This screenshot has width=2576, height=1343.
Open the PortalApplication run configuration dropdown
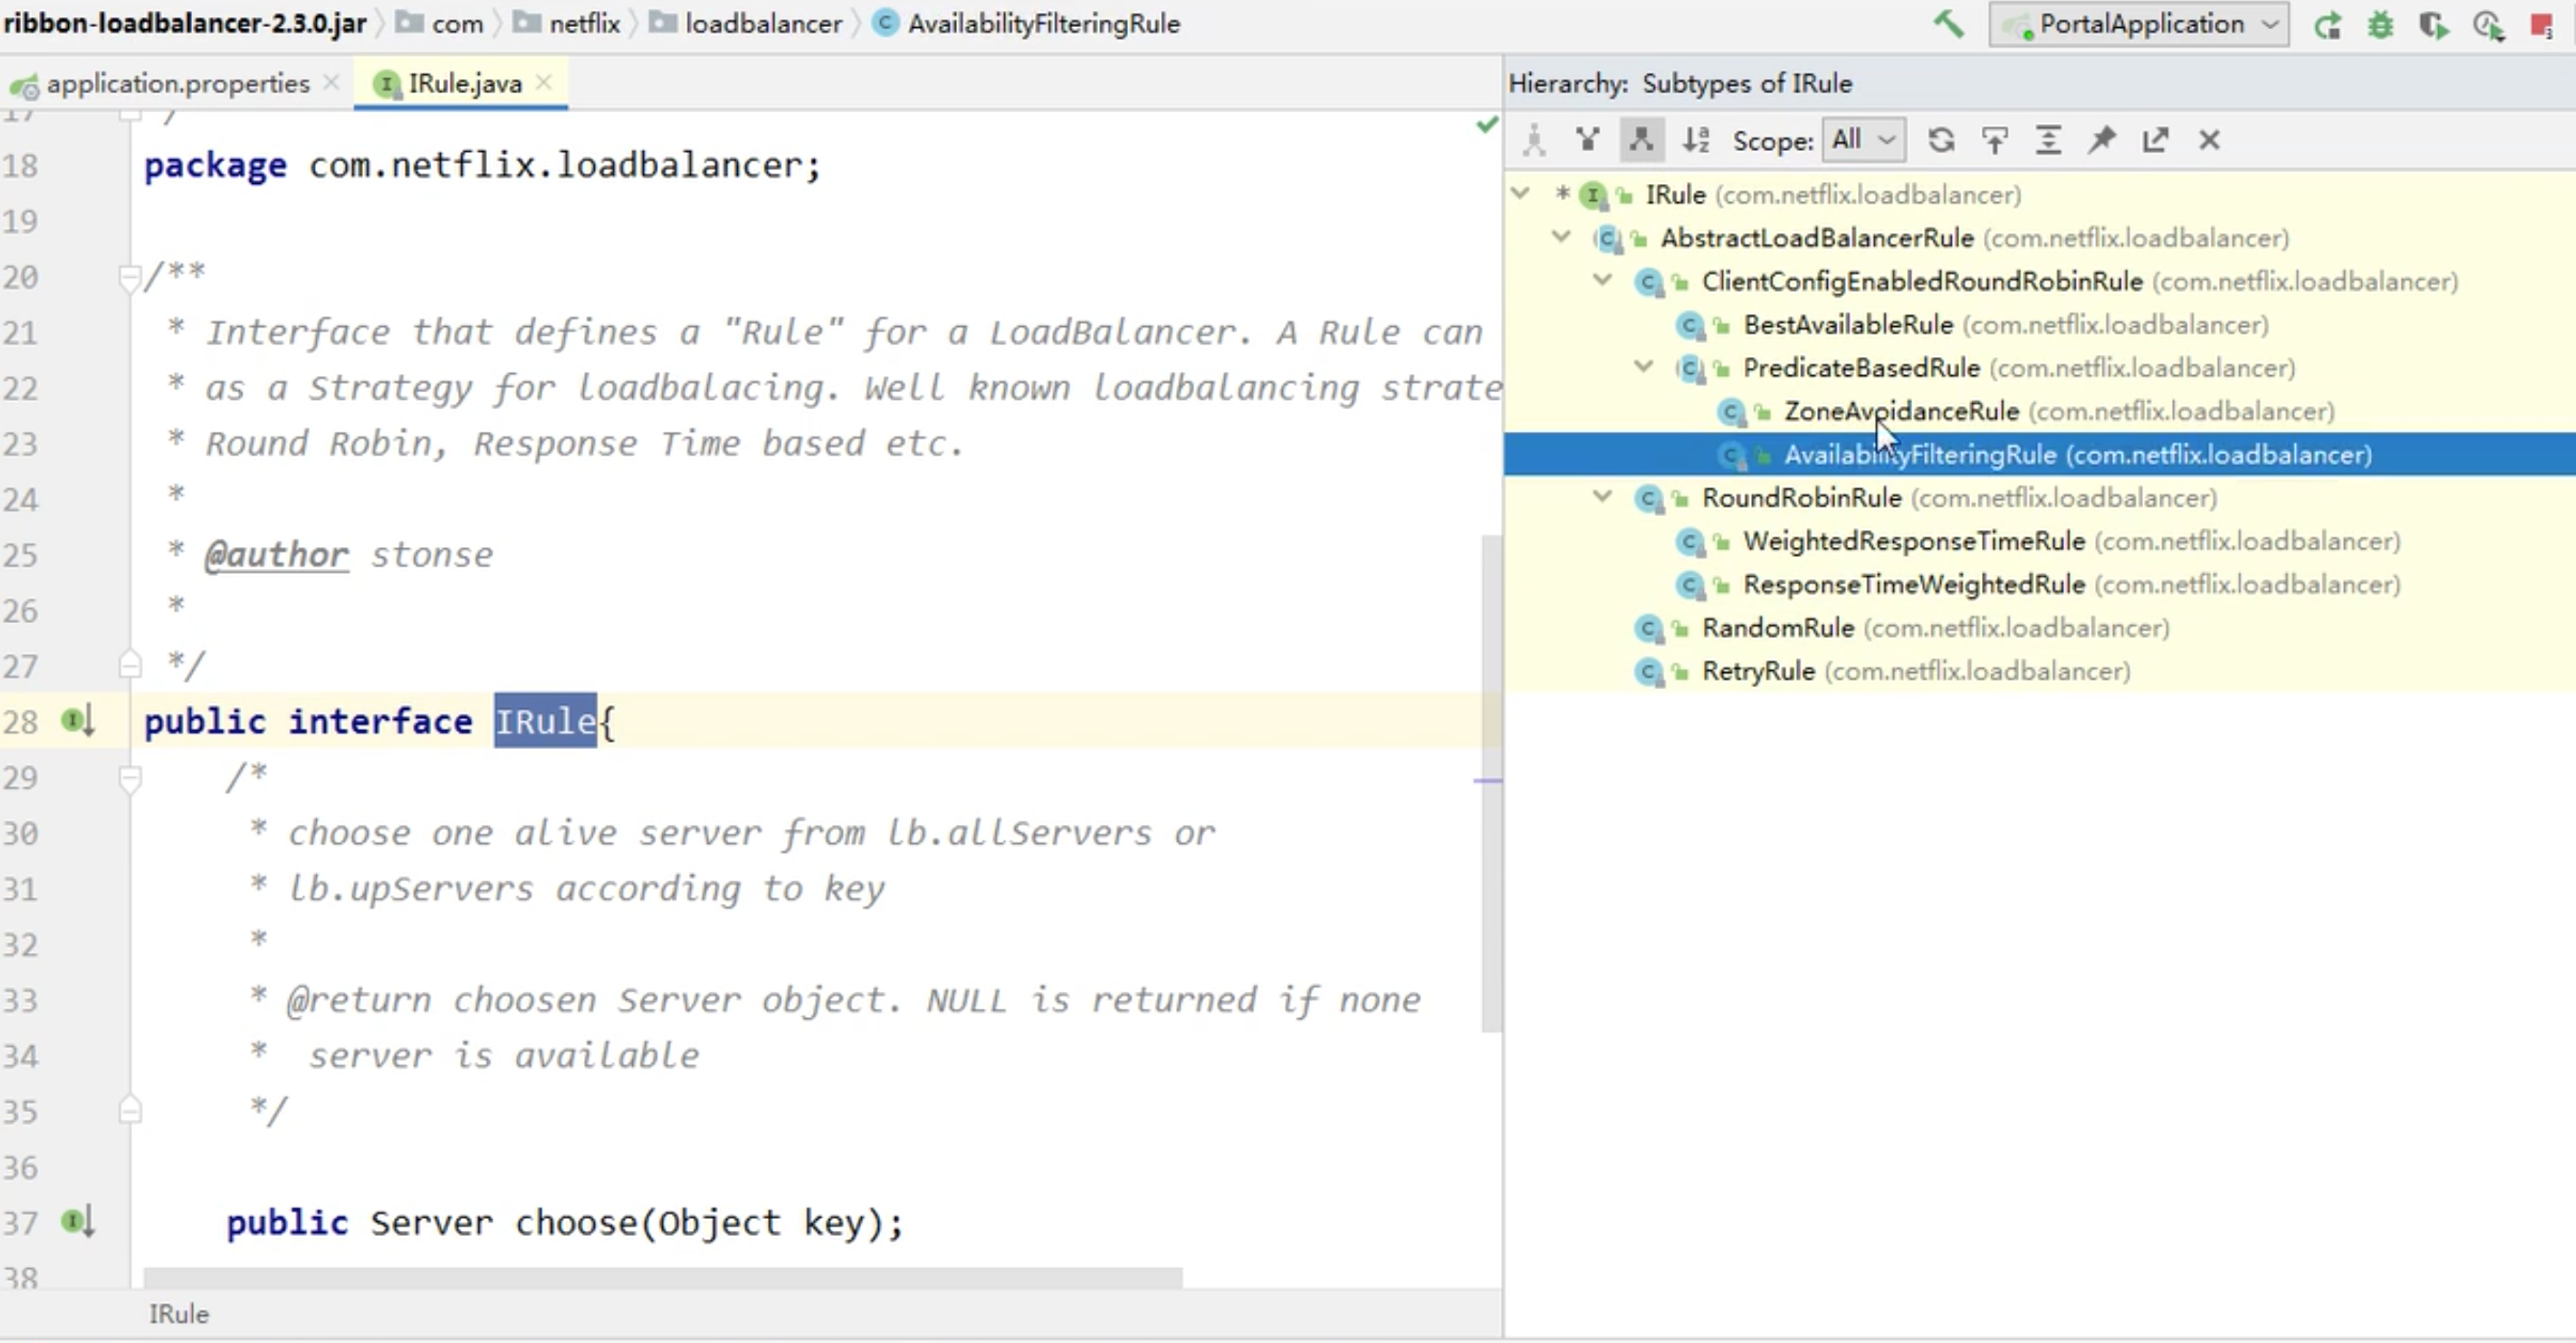(x=2139, y=24)
